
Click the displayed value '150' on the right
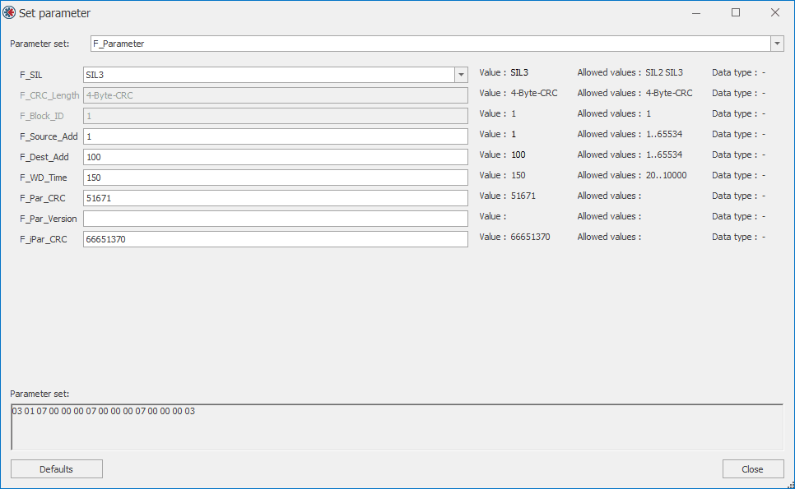point(518,175)
